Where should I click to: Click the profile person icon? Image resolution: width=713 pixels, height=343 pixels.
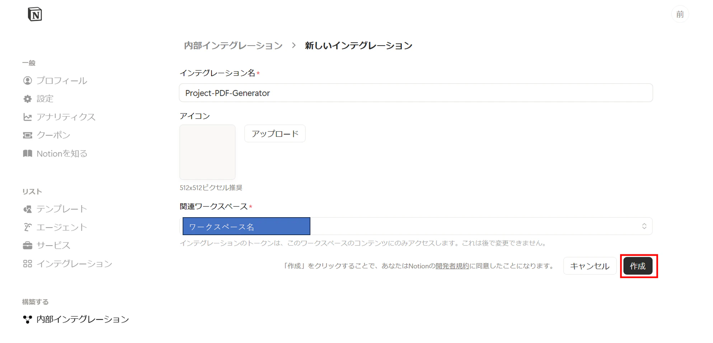click(x=28, y=81)
